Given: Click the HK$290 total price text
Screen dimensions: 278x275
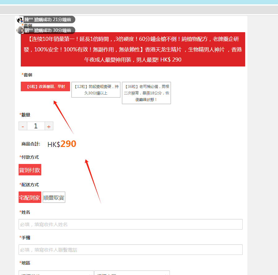Looking at the screenshot, I should click(x=62, y=144).
